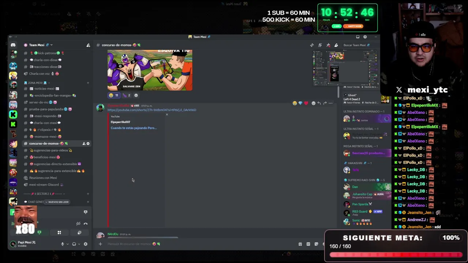Toggle the purple 2 reaction

point(127,95)
